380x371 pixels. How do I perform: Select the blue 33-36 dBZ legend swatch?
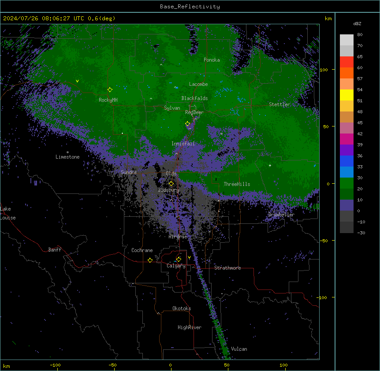click(x=346, y=161)
